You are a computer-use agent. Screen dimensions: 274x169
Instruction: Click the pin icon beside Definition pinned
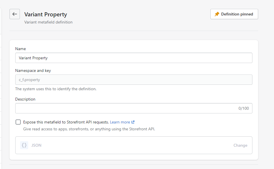[x=217, y=14]
